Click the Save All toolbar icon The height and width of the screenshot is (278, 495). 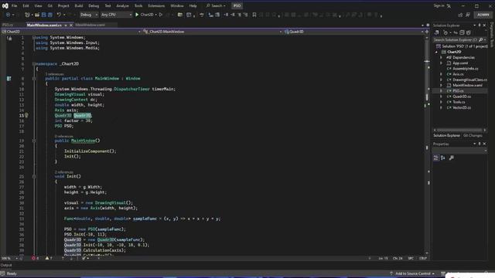coord(49,15)
